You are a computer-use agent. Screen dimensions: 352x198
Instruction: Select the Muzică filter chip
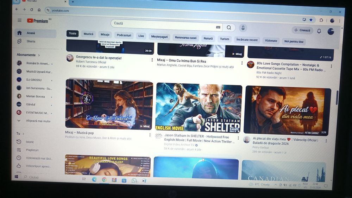pos(88,34)
